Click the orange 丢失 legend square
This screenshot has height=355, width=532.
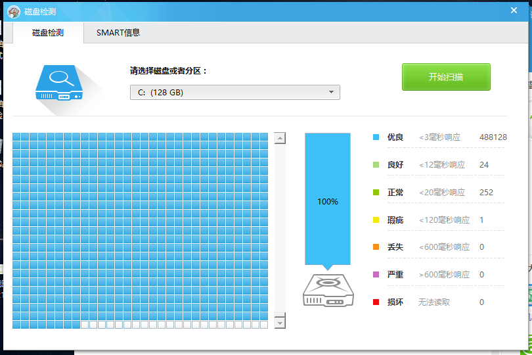click(x=376, y=247)
